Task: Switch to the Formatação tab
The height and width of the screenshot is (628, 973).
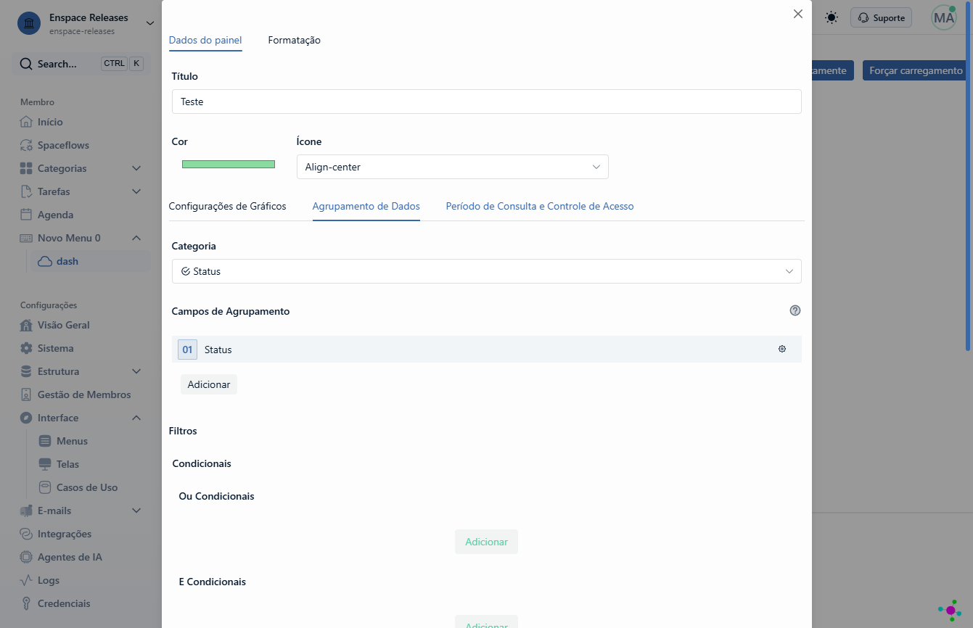Action: (294, 40)
